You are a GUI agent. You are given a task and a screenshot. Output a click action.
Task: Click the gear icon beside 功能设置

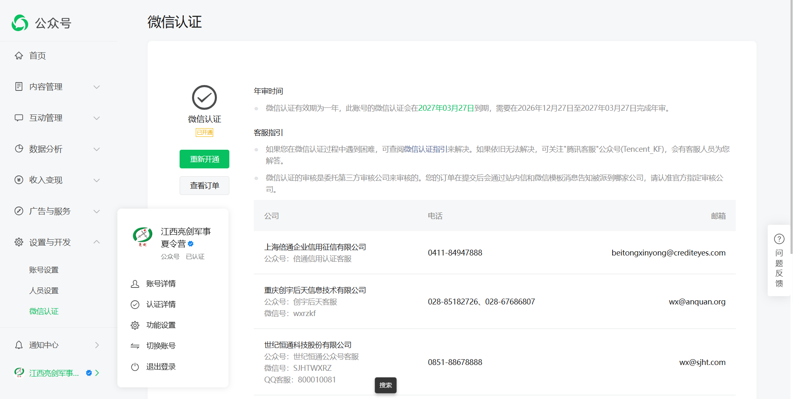135,325
